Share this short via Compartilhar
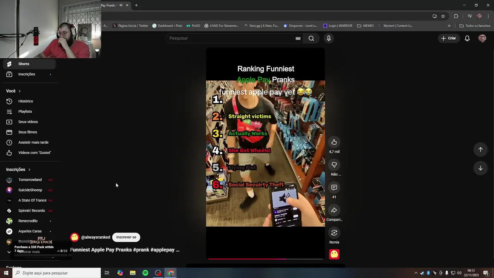The width and height of the screenshot is (494, 278). 334,210
